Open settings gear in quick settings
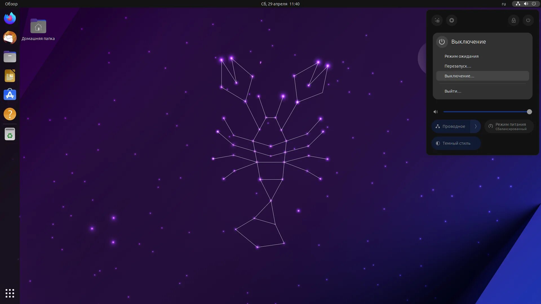Viewport: 541px width, 304px height. coord(452,20)
